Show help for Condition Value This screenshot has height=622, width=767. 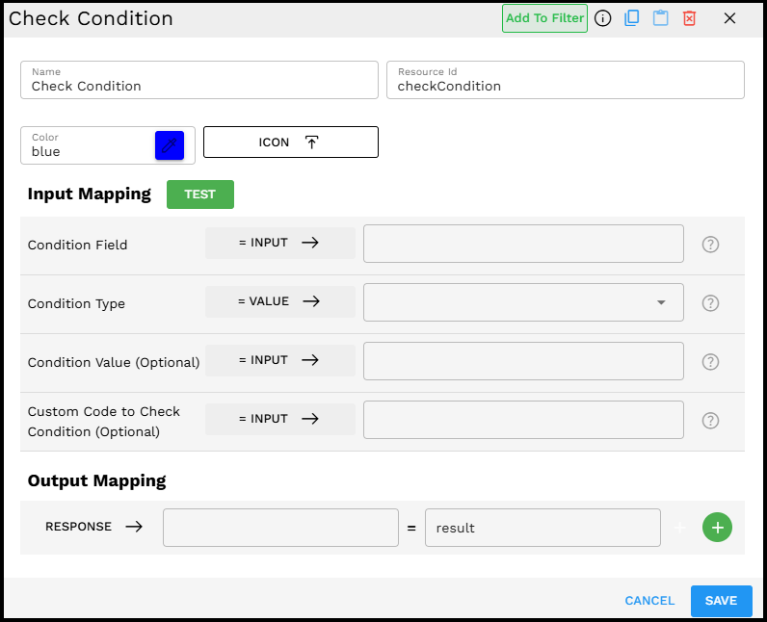(710, 362)
